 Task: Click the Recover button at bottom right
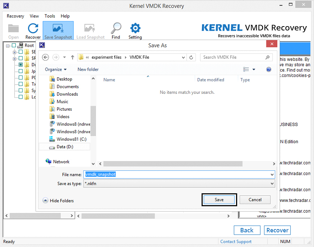277,230
